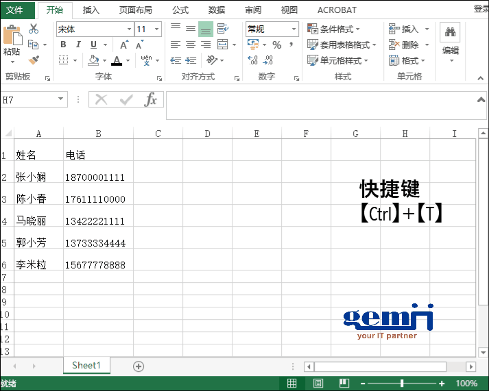
Task: Toggle Bold formatting
Action: point(63,45)
